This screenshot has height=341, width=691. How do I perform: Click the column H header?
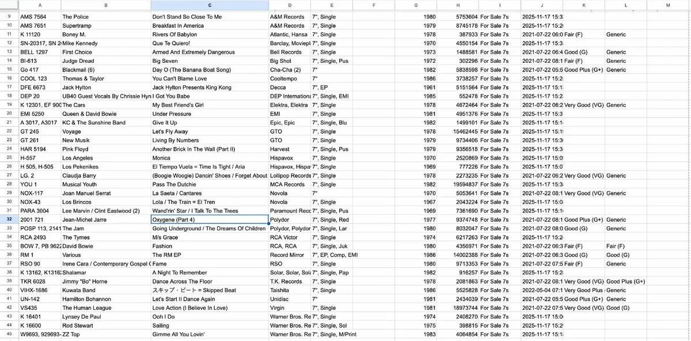[458, 5]
